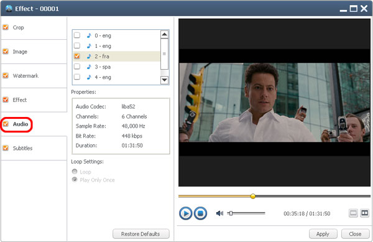Enable the 1 - eng audio track checkbox

tap(77, 45)
